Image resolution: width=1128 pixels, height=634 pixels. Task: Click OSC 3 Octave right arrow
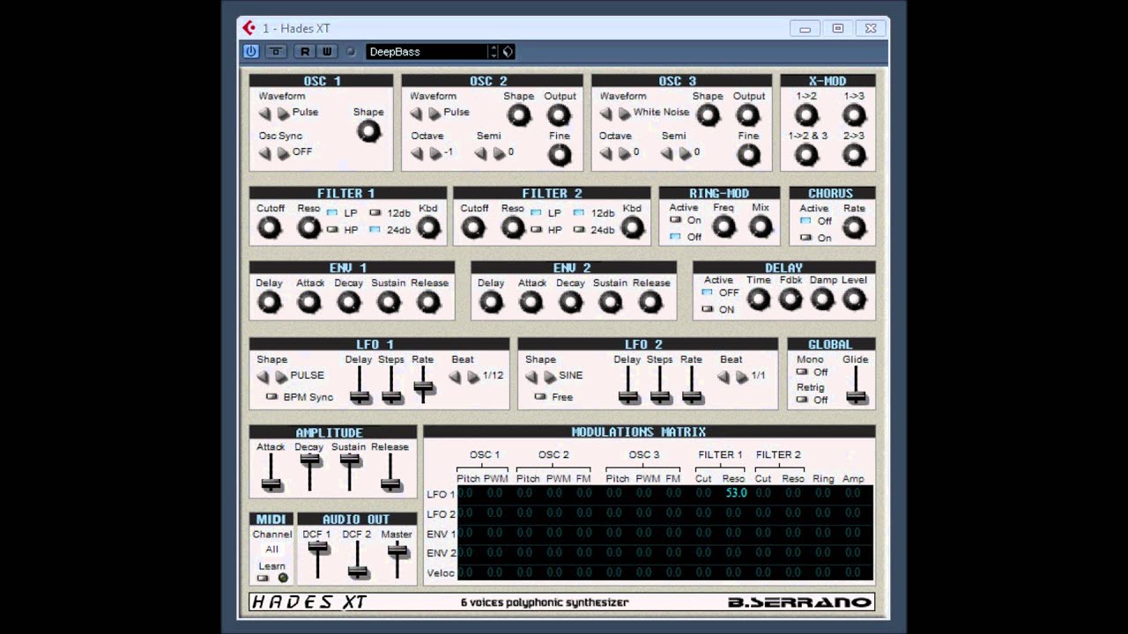624,153
